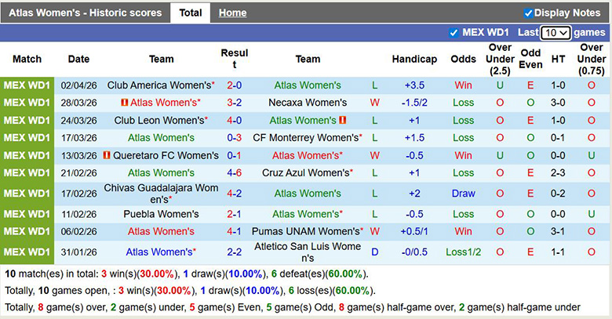Screen dimensions: 612x319
Task: Open Necaxa Women's team link
Action: tap(308, 103)
